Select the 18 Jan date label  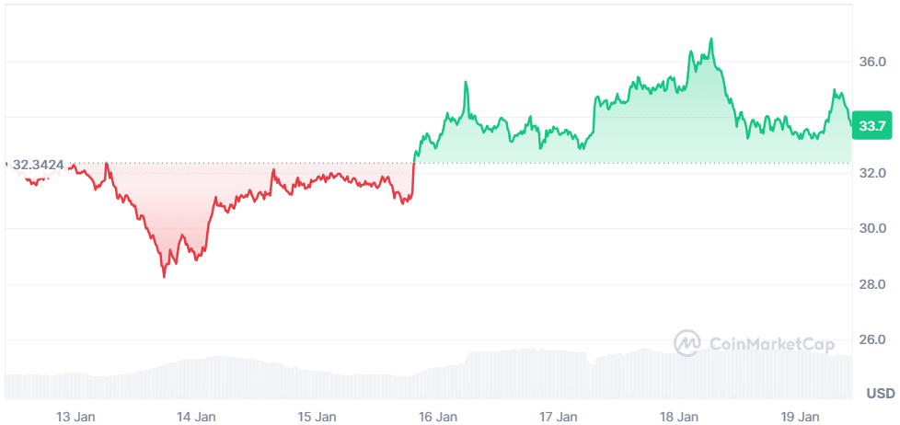point(681,417)
